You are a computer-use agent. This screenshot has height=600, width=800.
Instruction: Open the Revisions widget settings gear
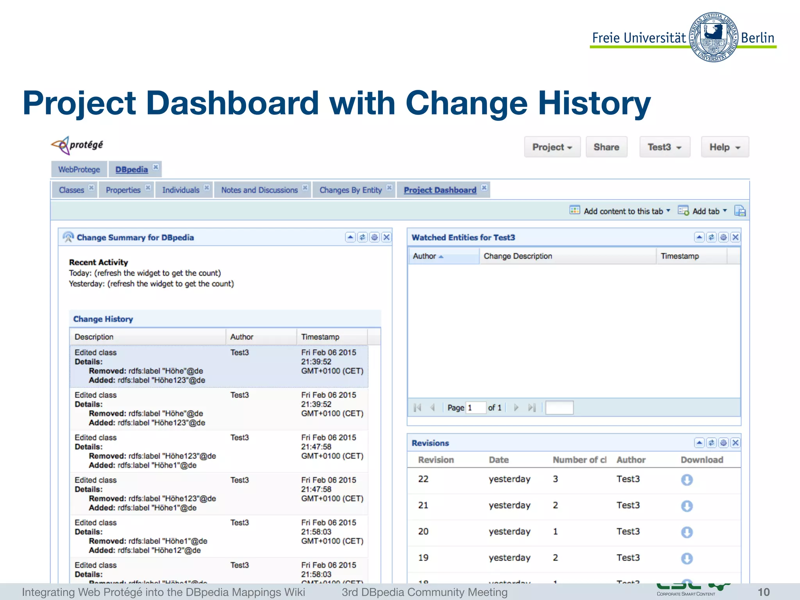pyautogui.click(x=723, y=443)
